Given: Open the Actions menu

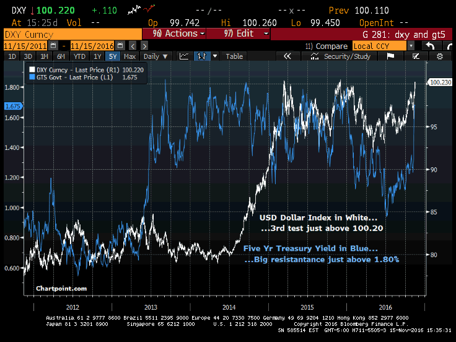Looking at the screenshot, I should point(174,34).
